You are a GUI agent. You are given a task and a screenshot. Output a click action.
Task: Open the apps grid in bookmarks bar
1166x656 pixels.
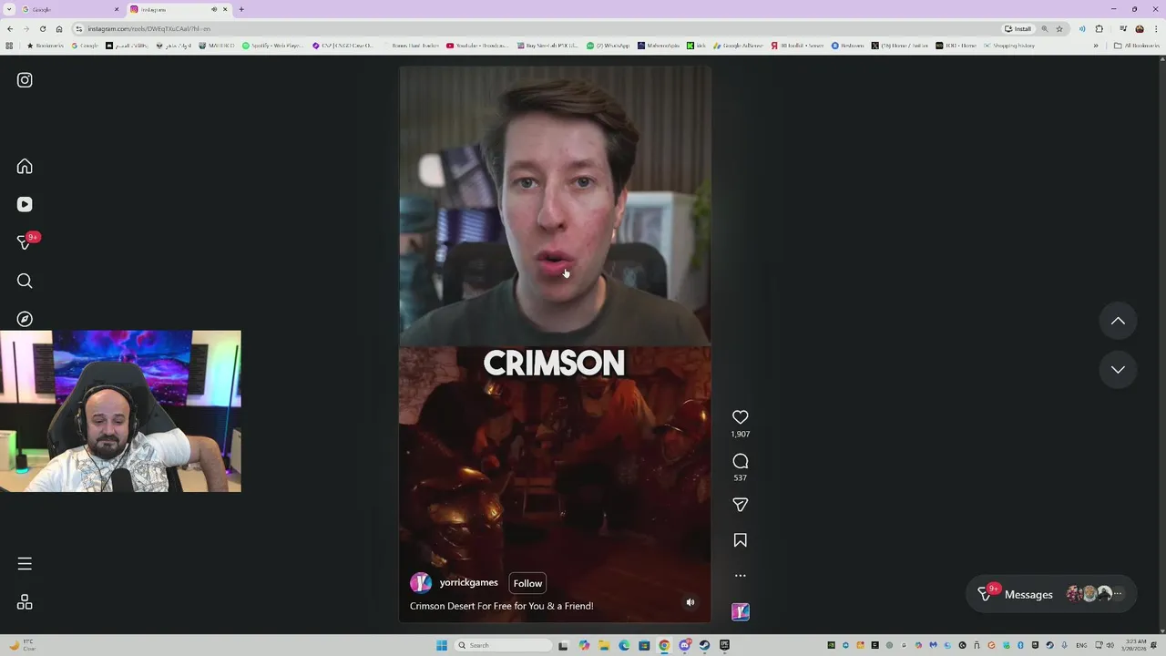click(x=10, y=45)
